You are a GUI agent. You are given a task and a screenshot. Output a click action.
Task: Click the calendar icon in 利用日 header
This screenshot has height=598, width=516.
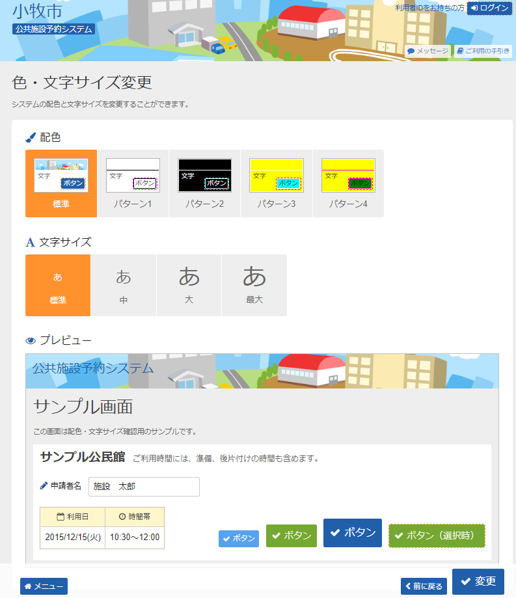61,517
